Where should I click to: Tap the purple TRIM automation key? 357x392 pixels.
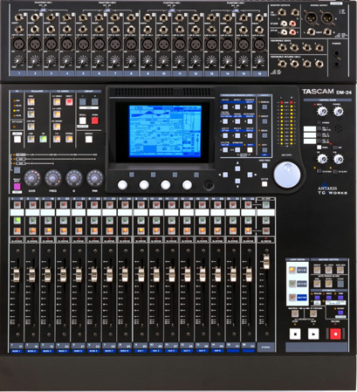(x=340, y=298)
